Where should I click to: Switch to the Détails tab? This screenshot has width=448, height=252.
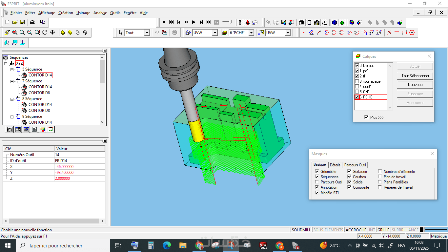(x=335, y=165)
